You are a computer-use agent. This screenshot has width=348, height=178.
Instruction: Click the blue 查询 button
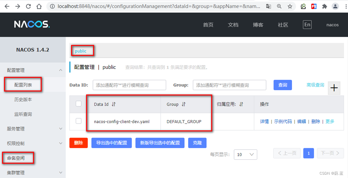click(x=283, y=85)
